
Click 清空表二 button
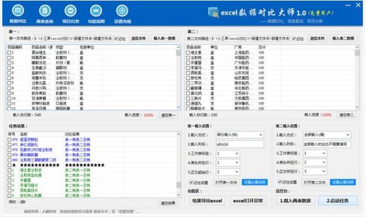[x=346, y=115]
